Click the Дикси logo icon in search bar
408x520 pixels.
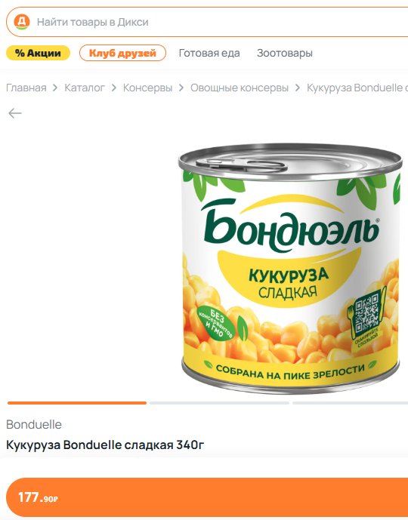pyautogui.click(x=22, y=22)
